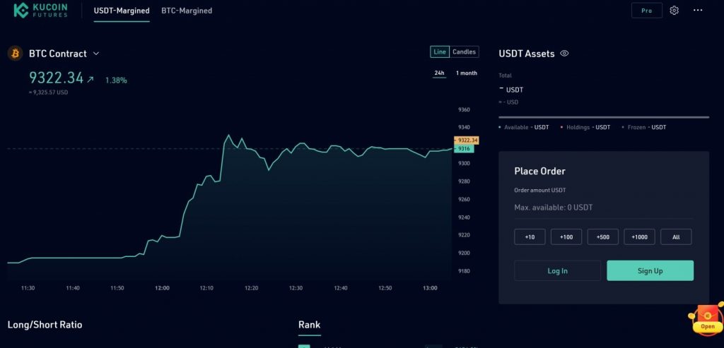Viewport: 724px width, 348px height.
Task: Open the settings gear icon
Action: [x=674, y=10]
